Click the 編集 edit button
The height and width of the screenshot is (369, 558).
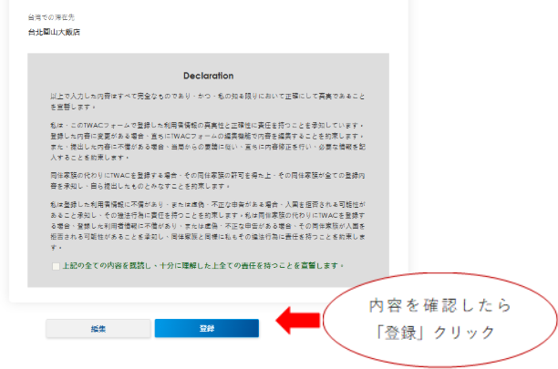(x=98, y=328)
